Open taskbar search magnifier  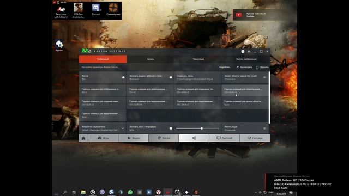coord(65,192)
